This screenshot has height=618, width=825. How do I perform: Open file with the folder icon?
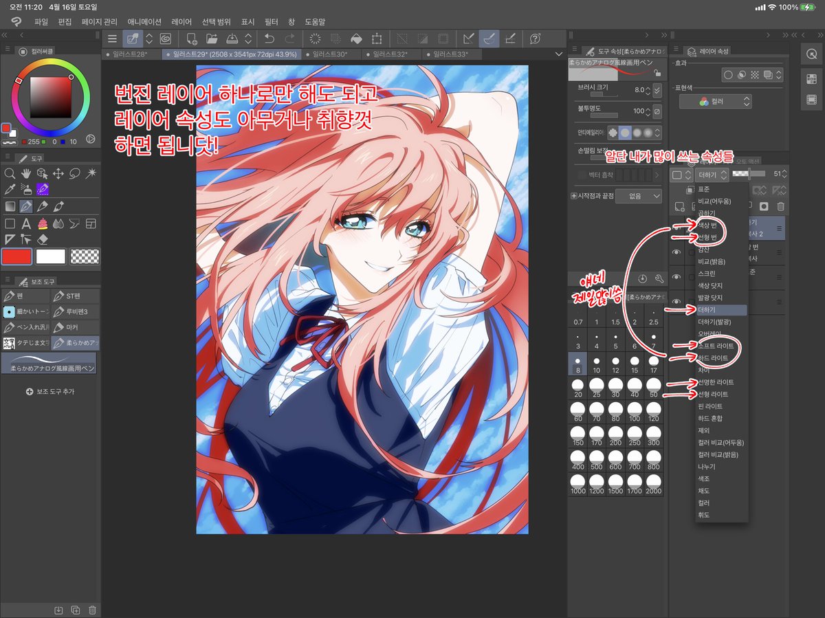coord(212,39)
